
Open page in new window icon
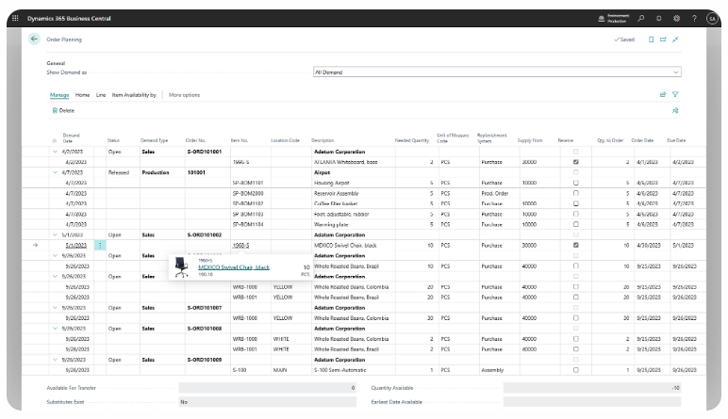point(663,40)
